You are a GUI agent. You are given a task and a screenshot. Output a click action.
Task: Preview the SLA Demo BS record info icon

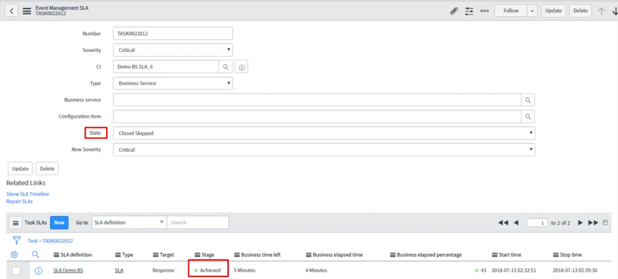pyautogui.click(x=38, y=271)
